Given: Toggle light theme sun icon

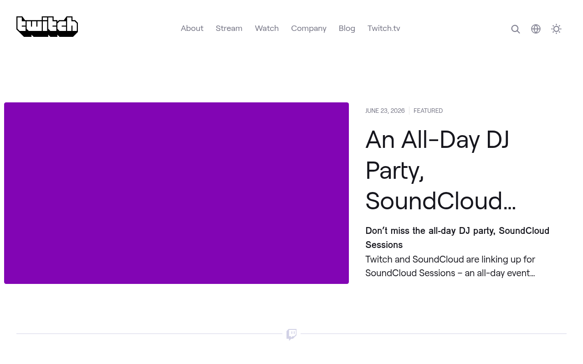Looking at the screenshot, I should tap(556, 29).
